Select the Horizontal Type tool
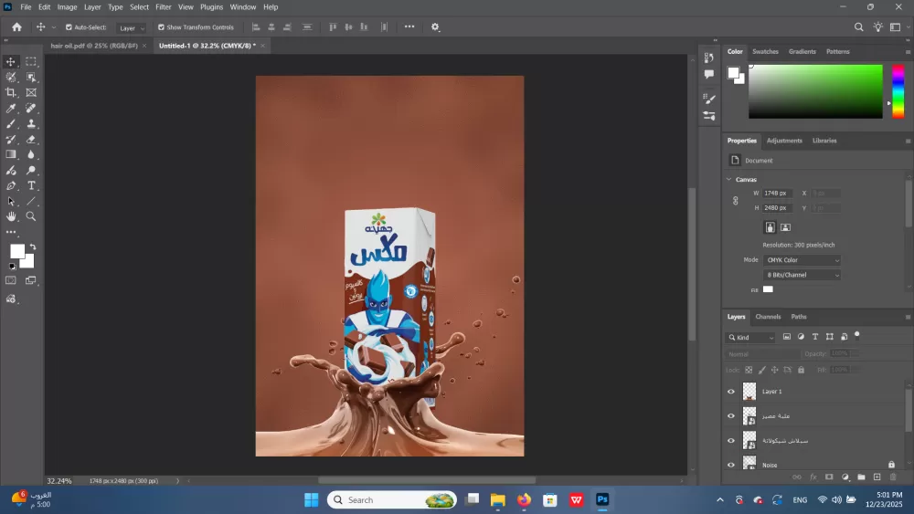Viewport: 914px width, 514px height. point(31,185)
